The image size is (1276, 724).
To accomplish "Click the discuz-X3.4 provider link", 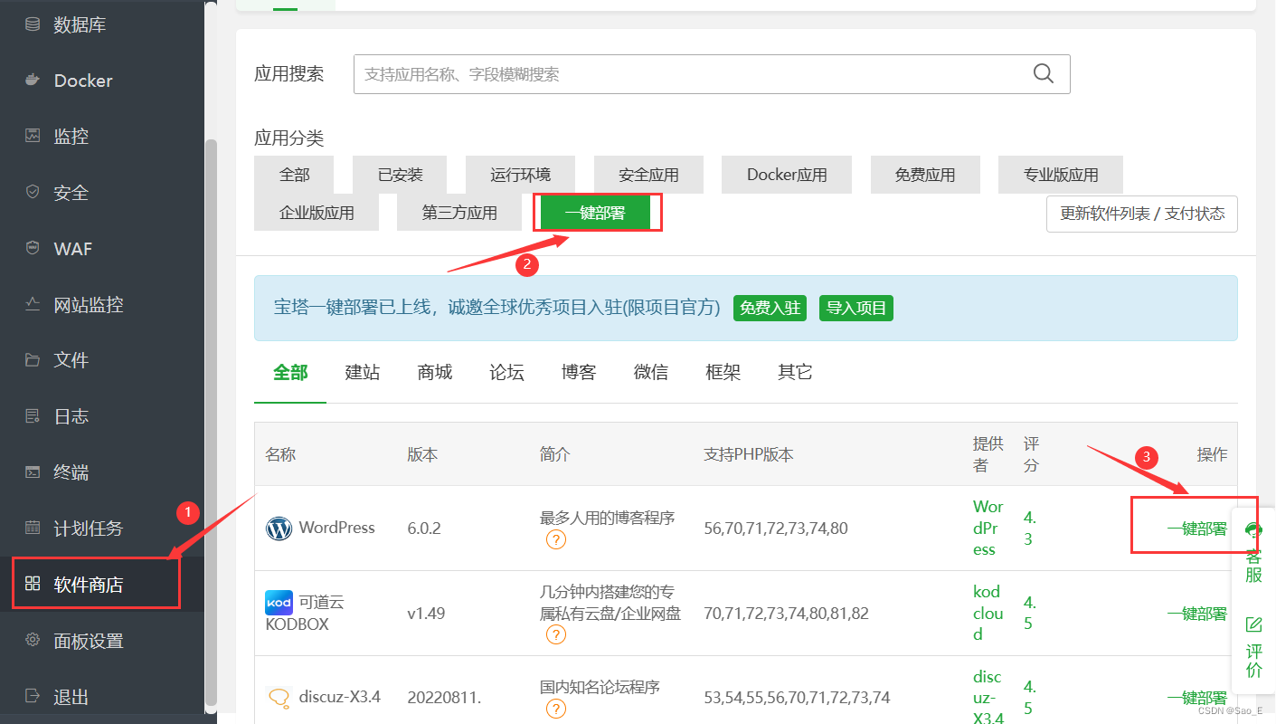I will click(x=988, y=698).
